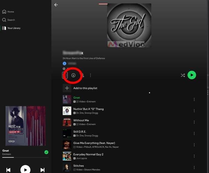Open the blue owner profile avatar

[x=65, y=64]
